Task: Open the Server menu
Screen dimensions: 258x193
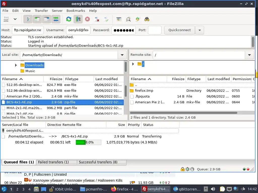Action: (57, 11)
